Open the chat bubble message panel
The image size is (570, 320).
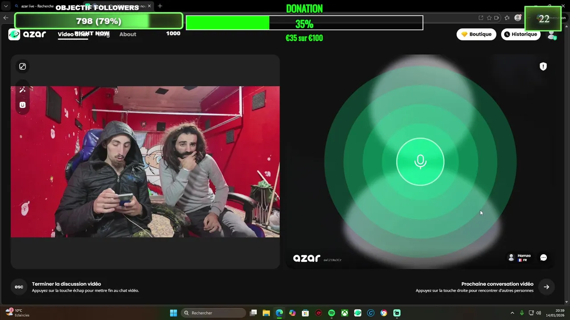pyautogui.click(x=543, y=257)
